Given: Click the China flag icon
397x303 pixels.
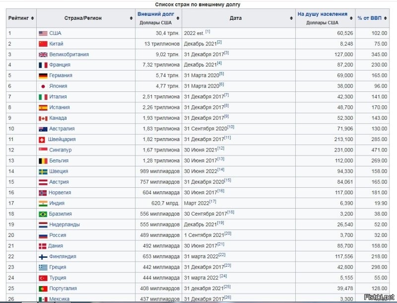Looking at the screenshot, I should (x=43, y=44).
